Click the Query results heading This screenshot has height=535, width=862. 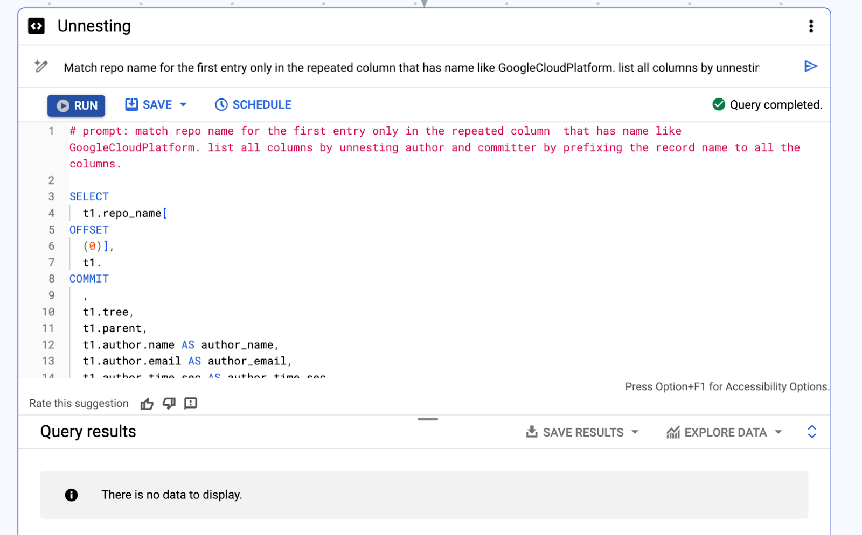[88, 432]
